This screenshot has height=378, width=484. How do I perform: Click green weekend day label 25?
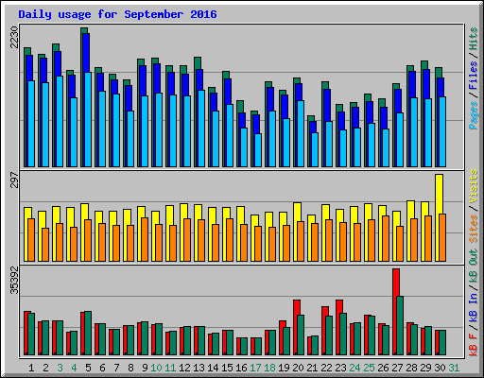(x=369, y=368)
